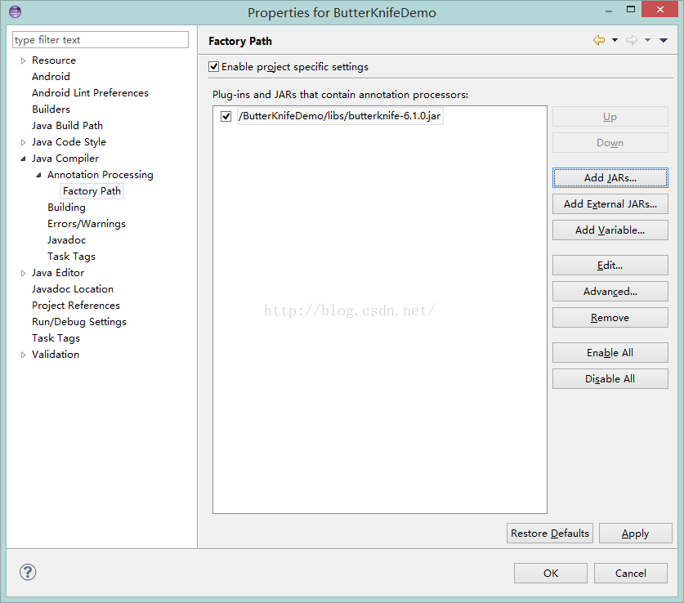The height and width of the screenshot is (603, 684).
Task: Select Builders in the tree
Action: [x=51, y=109]
